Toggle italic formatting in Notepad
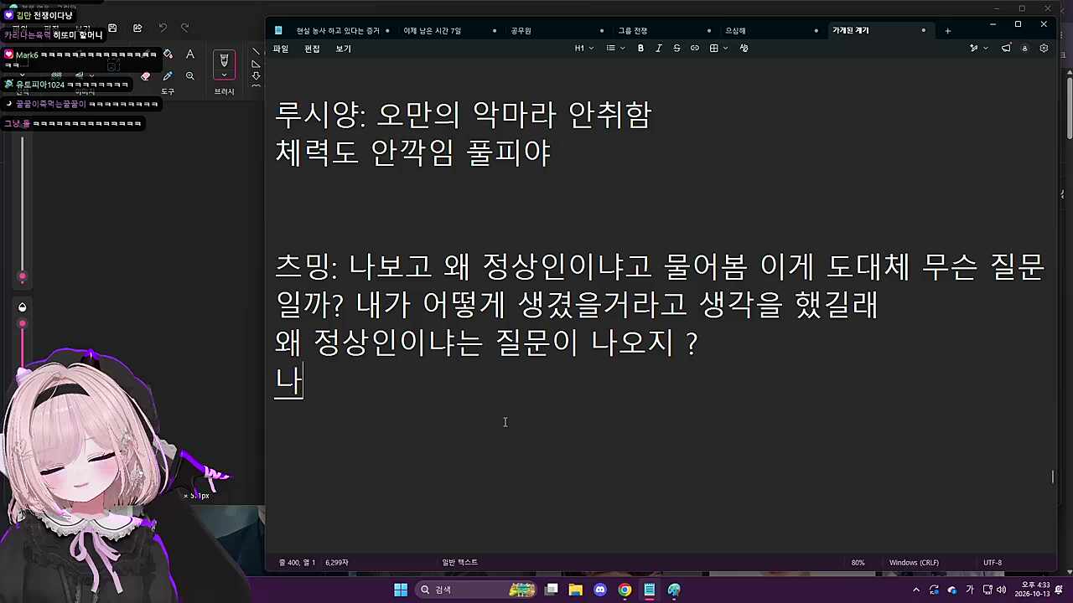1073x603 pixels. 658,49
